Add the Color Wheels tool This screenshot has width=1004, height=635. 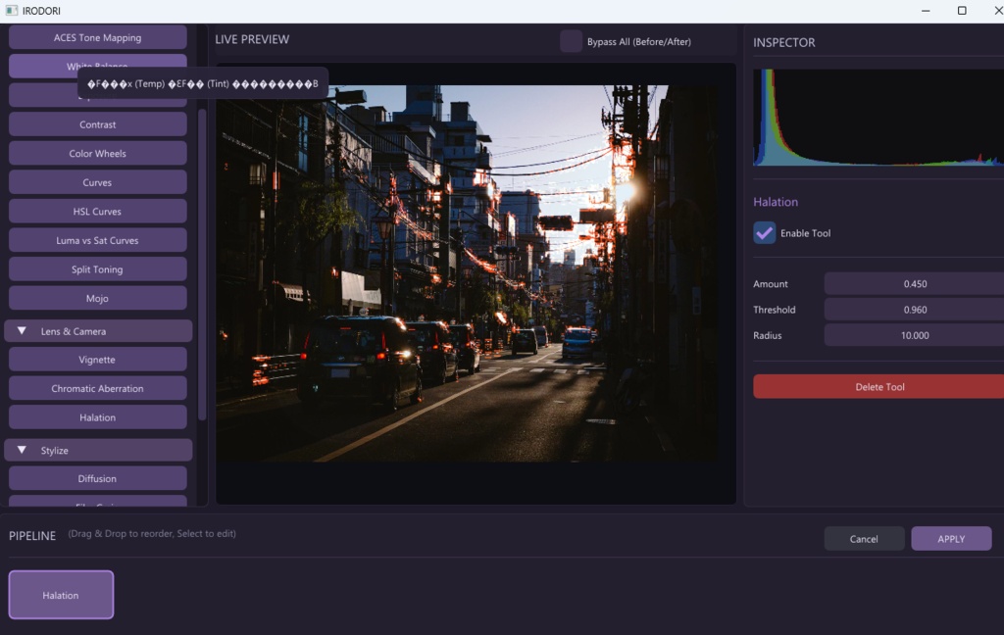coord(97,154)
